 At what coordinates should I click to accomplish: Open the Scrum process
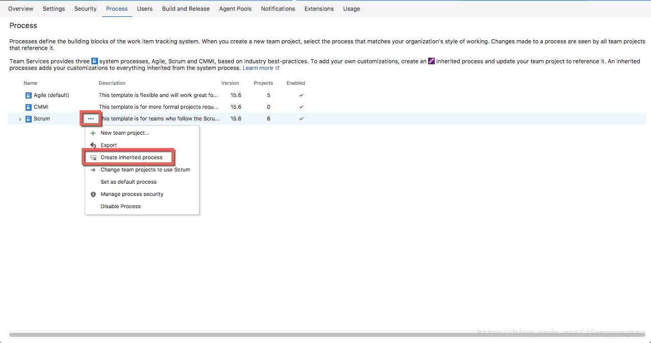(x=42, y=118)
